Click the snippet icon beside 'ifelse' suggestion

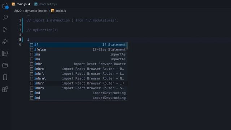click(x=31, y=50)
